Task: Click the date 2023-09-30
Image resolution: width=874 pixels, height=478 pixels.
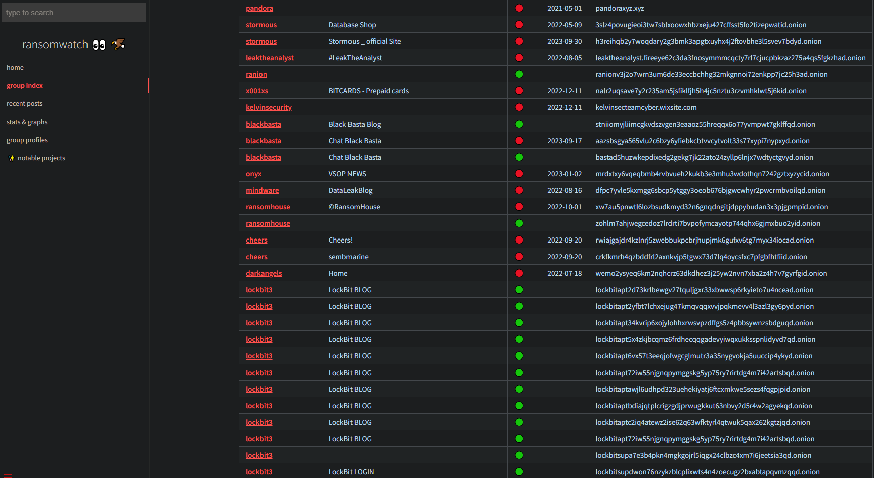Action: 565,41
